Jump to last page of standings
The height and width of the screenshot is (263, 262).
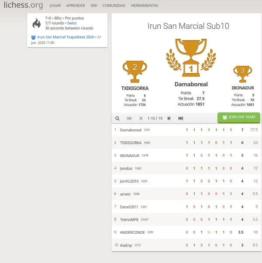pyautogui.click(x=181, y=118)
